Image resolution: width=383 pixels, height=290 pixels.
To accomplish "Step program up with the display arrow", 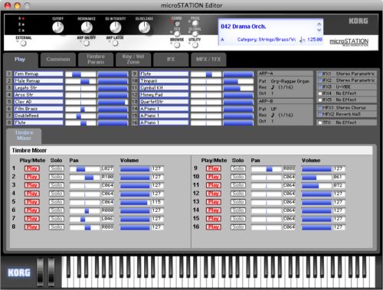I will [319, 24].
